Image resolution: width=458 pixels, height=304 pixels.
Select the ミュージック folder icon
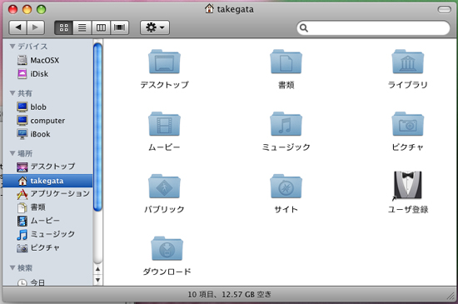pyautogui.click(x=286, y=124)
